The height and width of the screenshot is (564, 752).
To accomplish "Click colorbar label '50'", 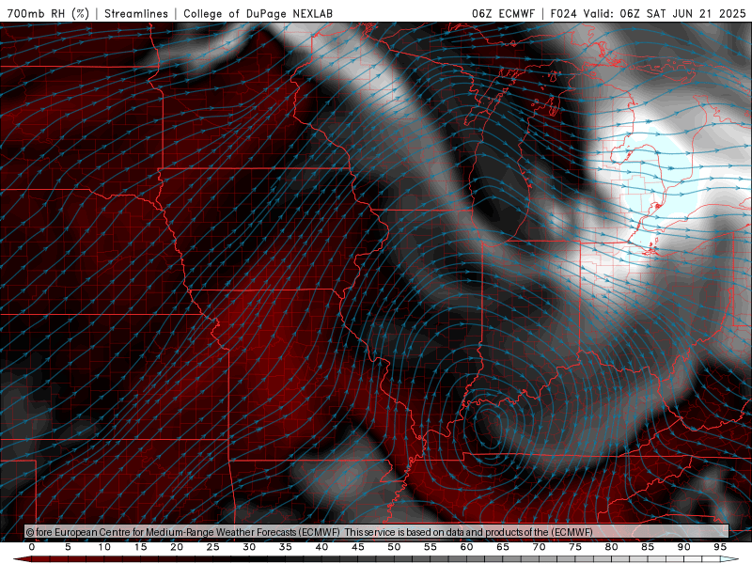I will click(394, 547).
